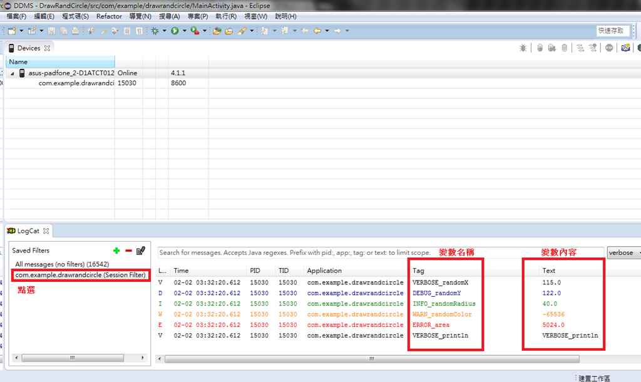Screen dimensions: 641x382
Task: Click the Forward arrow icon
Action: point(337,31)
